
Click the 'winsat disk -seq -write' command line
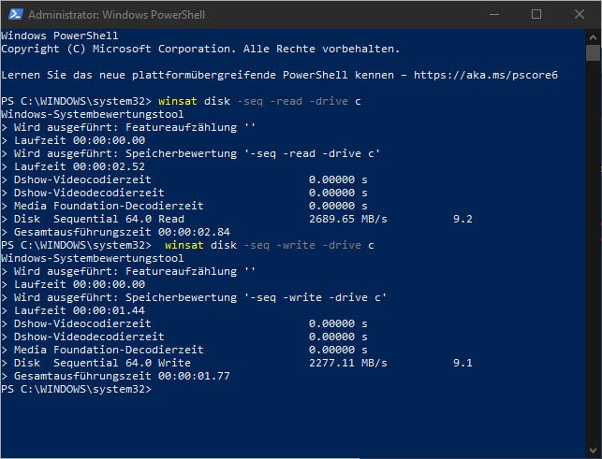[x=269, y=245]
